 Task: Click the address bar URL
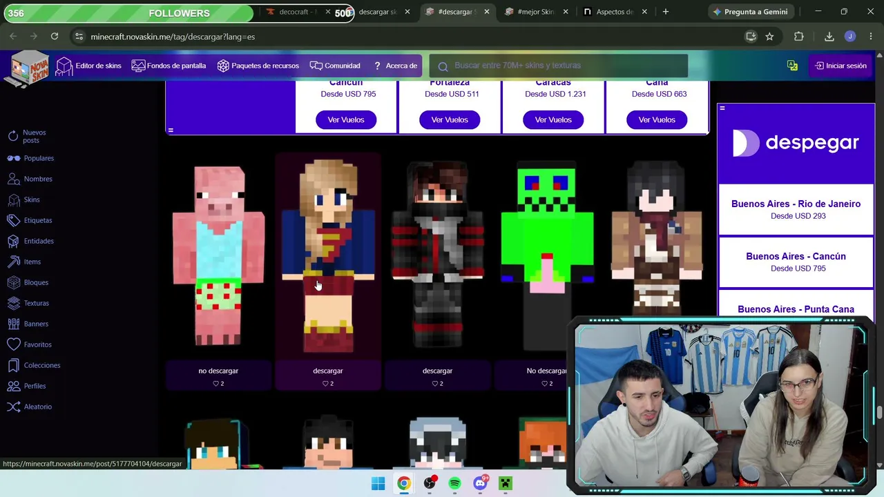tap(173, 37)
